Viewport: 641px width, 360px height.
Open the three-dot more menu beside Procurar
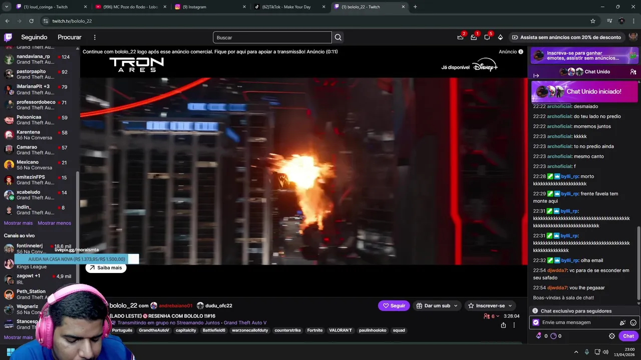click(95, 37)
